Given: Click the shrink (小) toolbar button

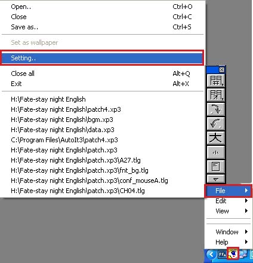Looking at the screenshot, I should [x=216, y=152].
